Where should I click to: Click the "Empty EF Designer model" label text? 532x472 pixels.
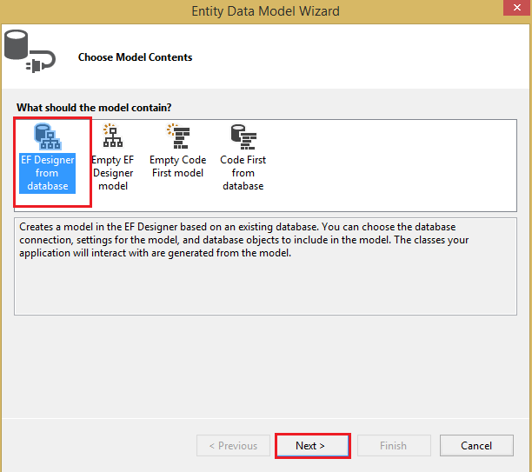pyautogui.click(x=112, y=173)
